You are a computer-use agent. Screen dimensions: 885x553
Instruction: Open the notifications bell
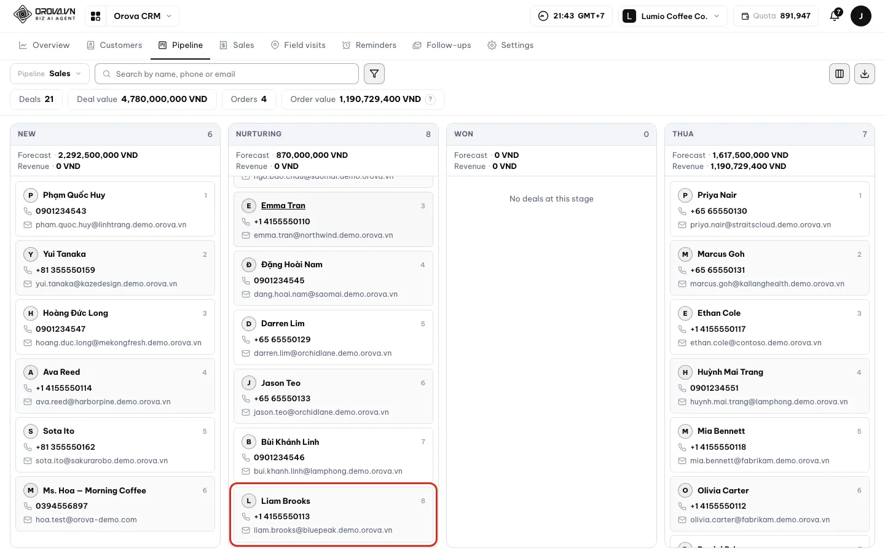coord(835,16)
